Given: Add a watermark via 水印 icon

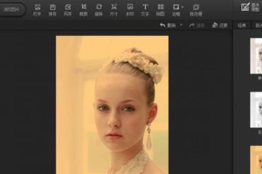Looking at the screenshot, I should [130, 9].
